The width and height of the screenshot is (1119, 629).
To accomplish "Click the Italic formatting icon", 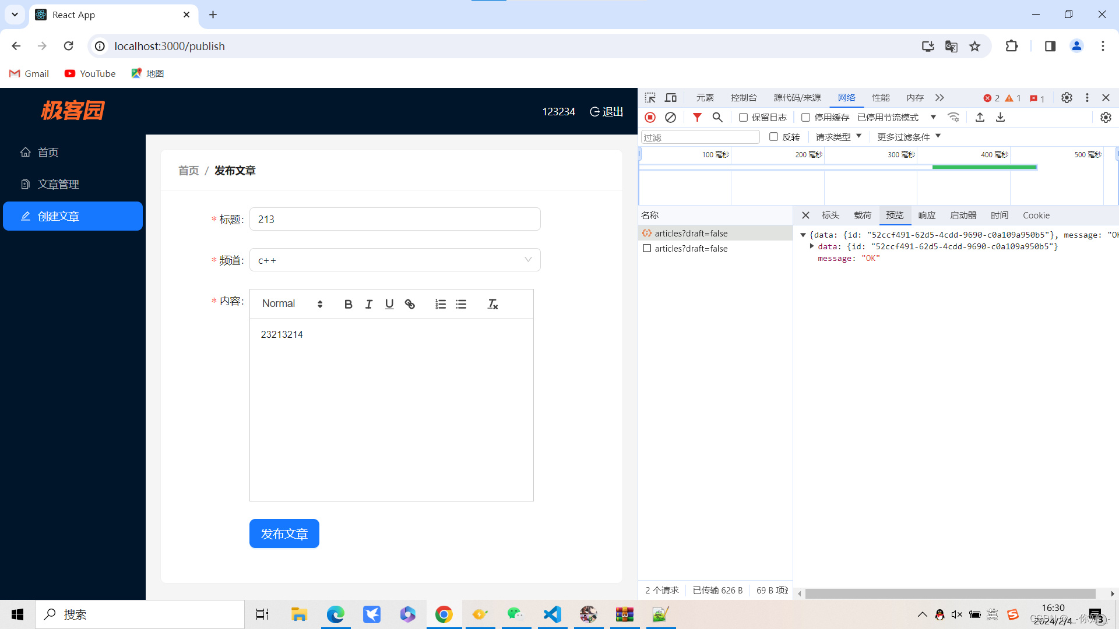I will [x=369, y=303].
